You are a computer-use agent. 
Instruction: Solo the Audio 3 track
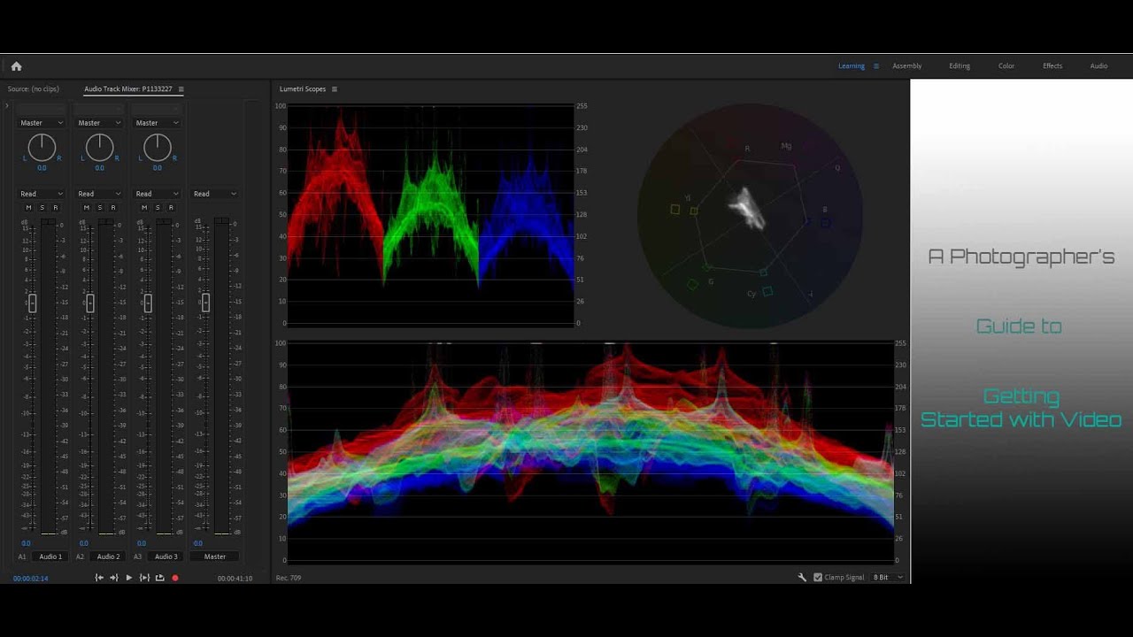157,208
